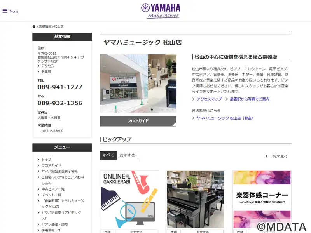Click the 松山店 breadcrumb text
The height and width of the screenshot is (233, 311).
tap(59, 26)
